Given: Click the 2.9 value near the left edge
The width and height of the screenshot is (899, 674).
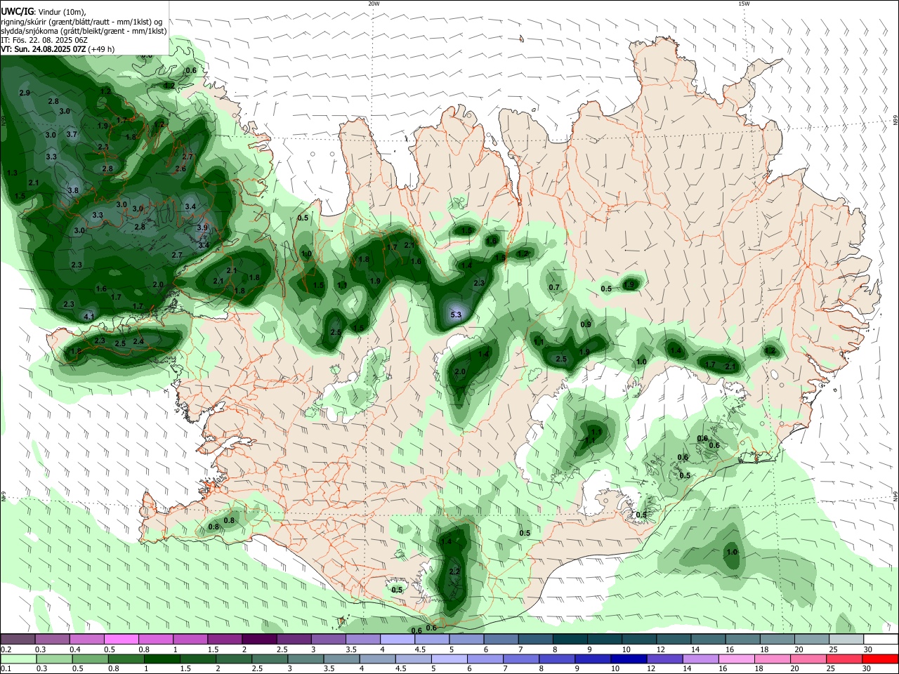Looking at the screenshot, I should [25, 93].
